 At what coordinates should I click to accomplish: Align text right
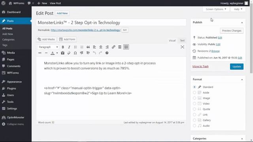click(107, 47)
